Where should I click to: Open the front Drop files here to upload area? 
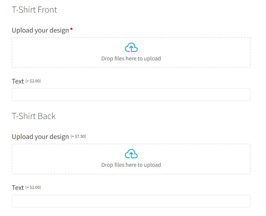coord(131,53)
